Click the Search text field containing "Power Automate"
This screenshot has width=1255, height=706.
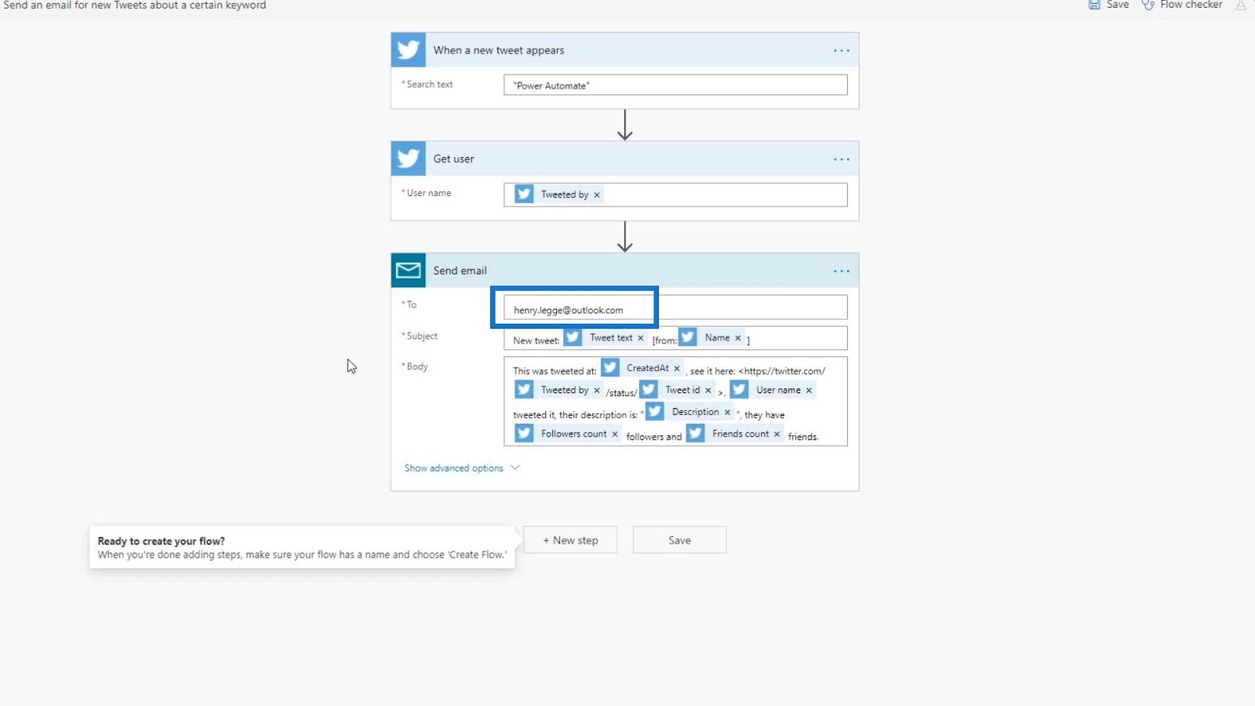click(675, 85)
